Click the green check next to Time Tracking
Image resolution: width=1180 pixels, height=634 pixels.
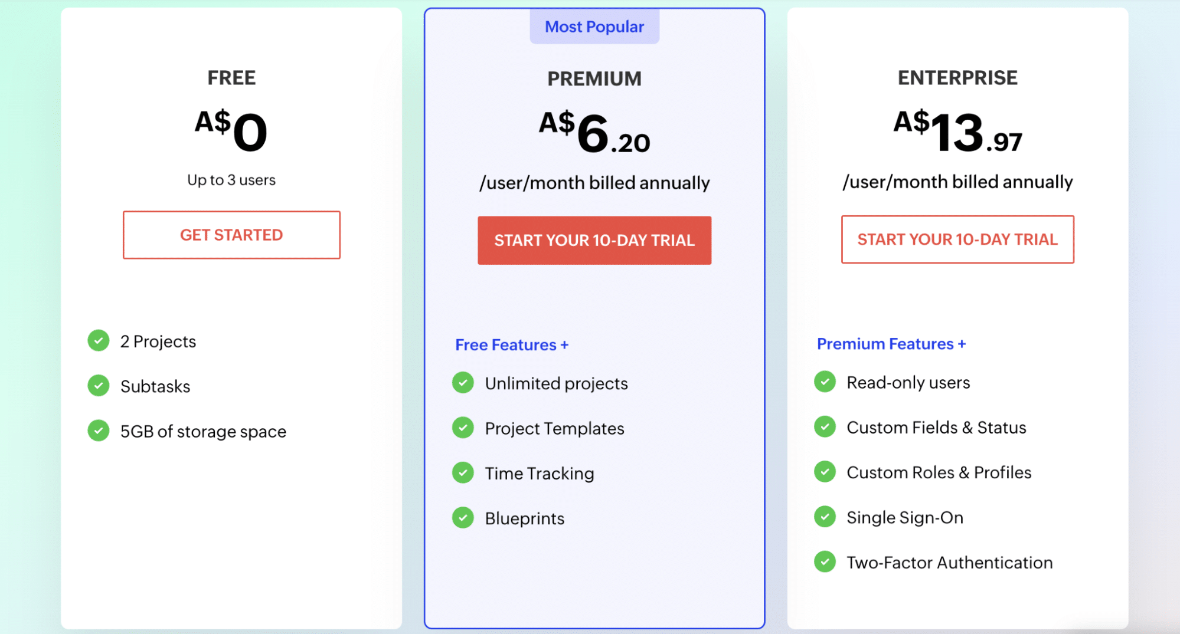(463, 472)
